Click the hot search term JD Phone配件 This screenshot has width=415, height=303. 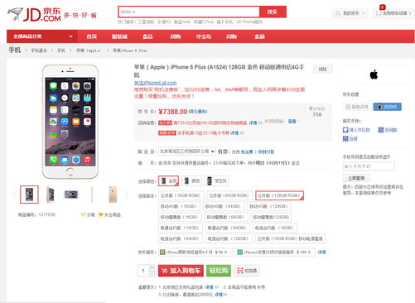coord(249,22)
